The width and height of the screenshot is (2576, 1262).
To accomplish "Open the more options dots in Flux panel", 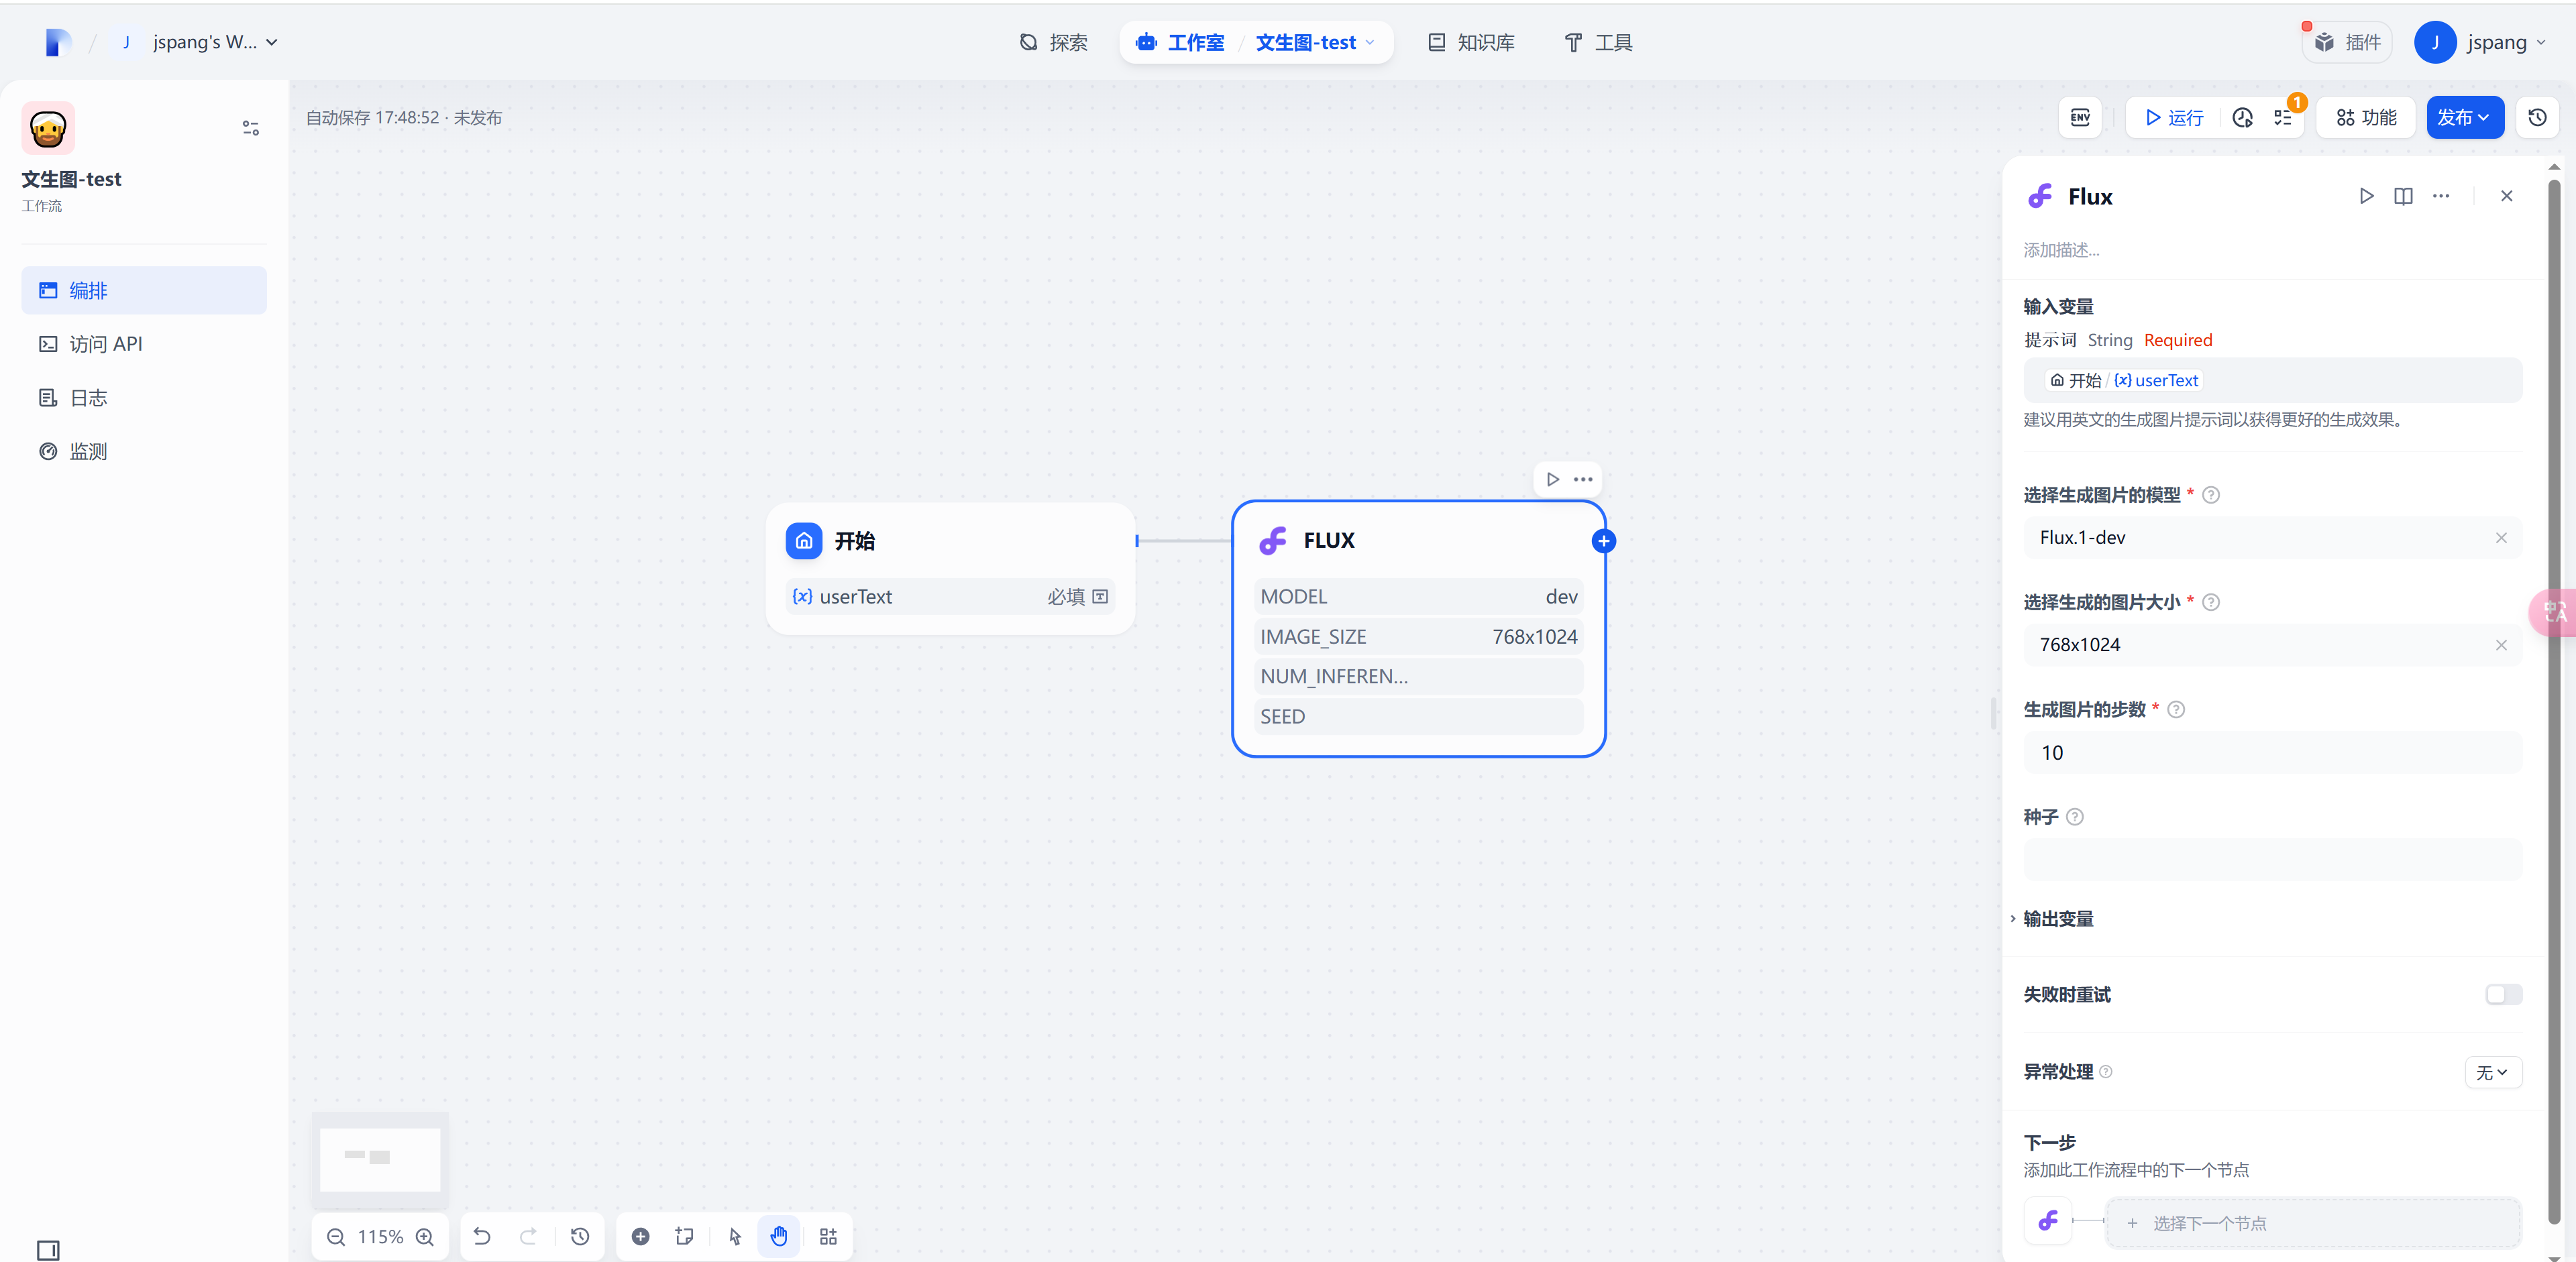I will point(2441,196).
